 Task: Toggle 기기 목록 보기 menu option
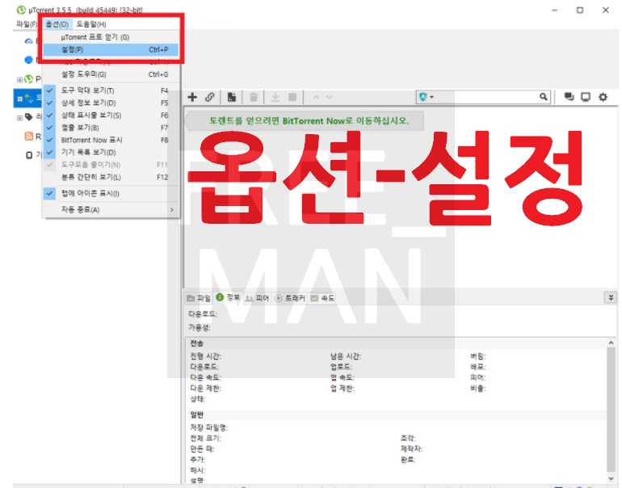coord(111,153)
